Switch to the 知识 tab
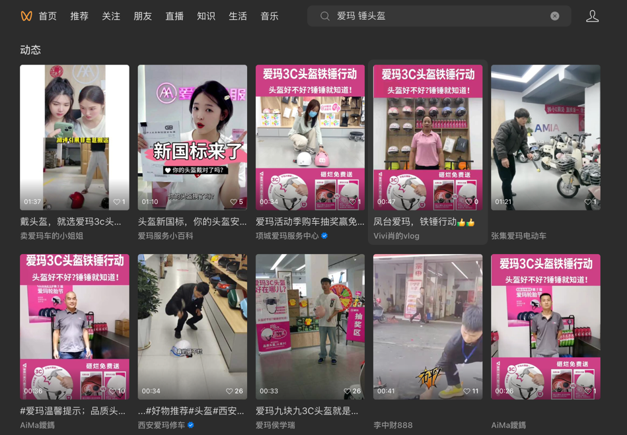Image resolution: width=627 pixels, height=435 pixels. point(206,16)
